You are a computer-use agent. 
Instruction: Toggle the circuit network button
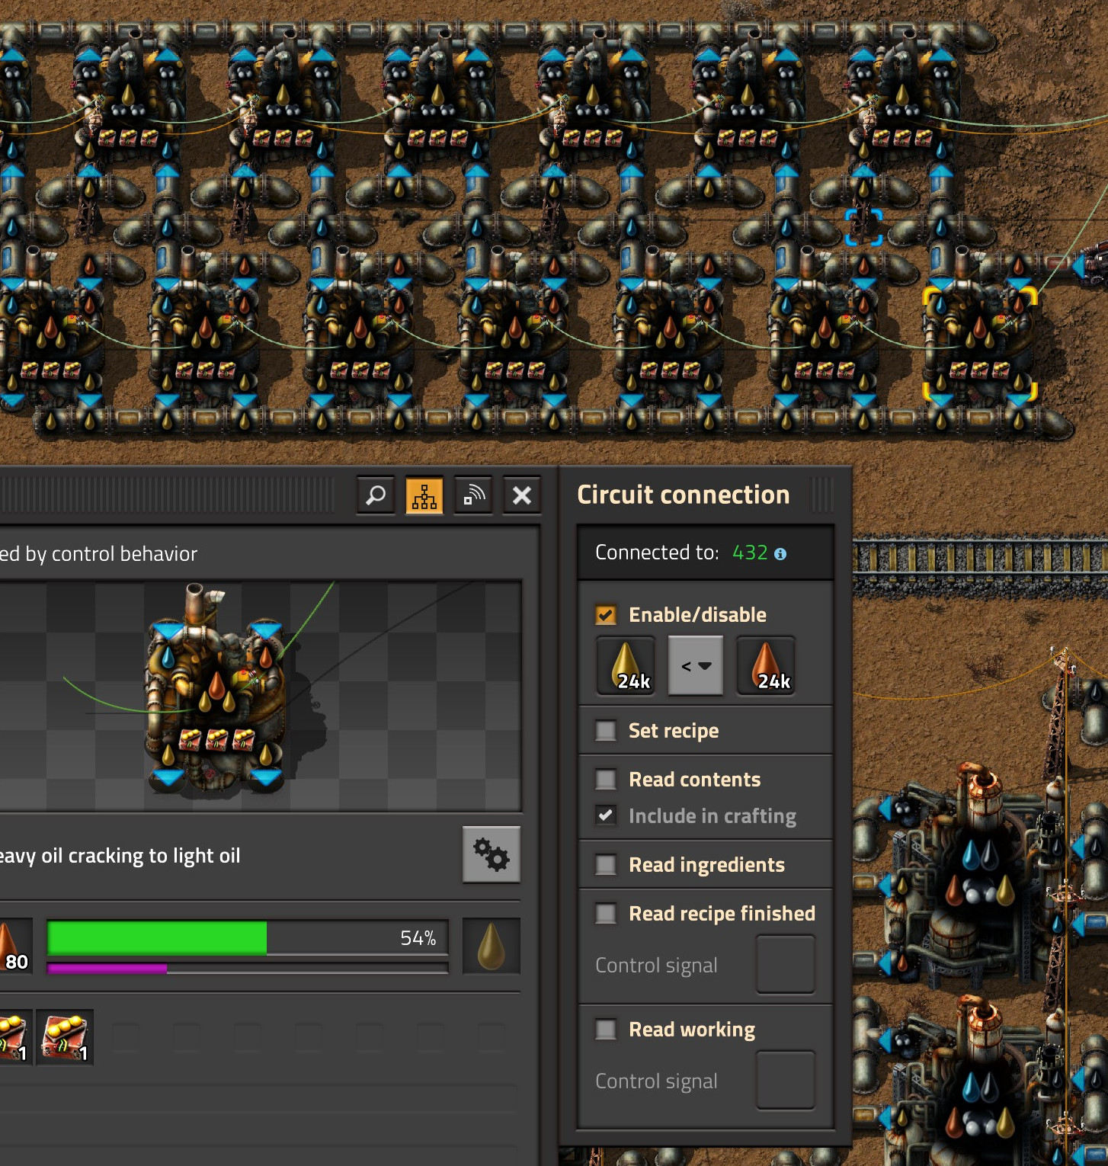coord(424,495)
